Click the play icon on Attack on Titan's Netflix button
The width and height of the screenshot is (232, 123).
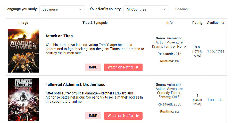137,67
